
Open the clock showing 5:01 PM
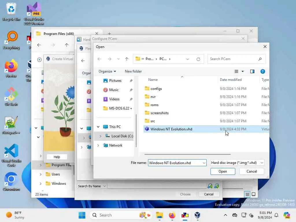click(x=265, y=215)
